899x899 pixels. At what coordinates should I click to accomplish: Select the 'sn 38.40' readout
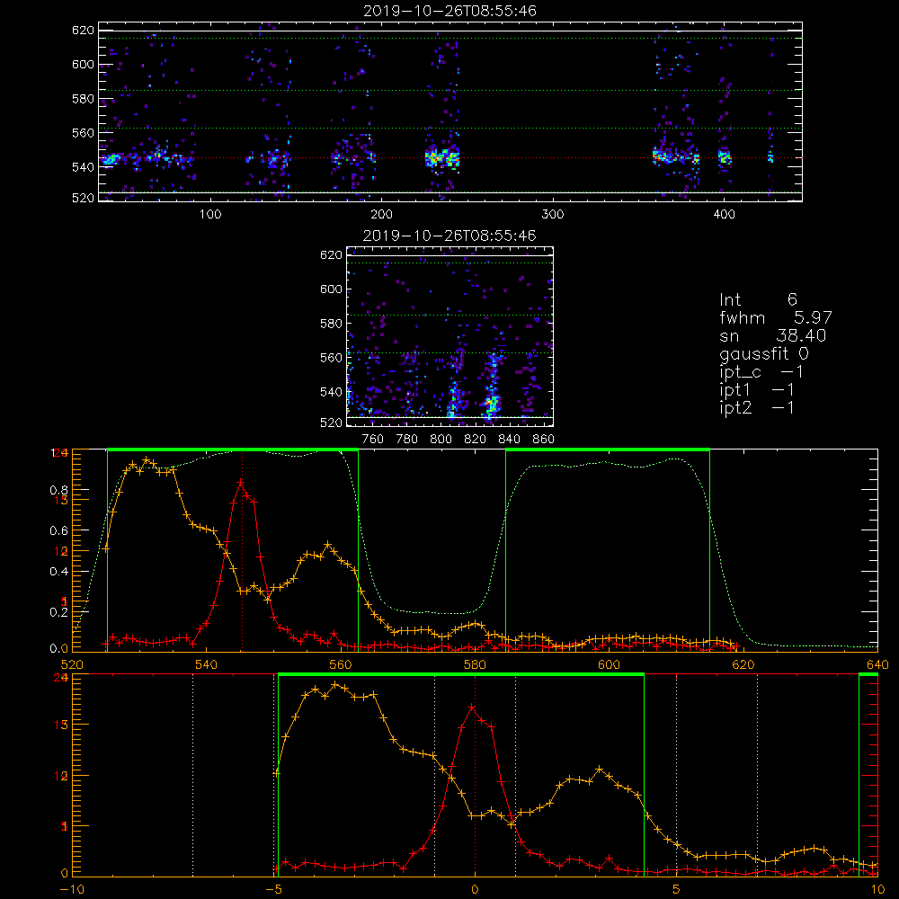pos(773,335)
